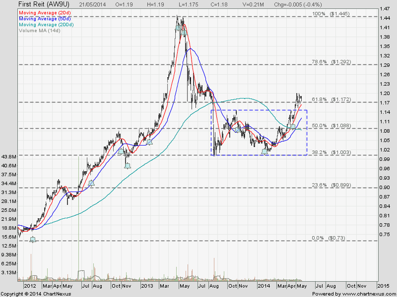Click the October 2012 bell marker near 1.02
Viewport: 397px width, 297px height.
[x=121, y=151]
